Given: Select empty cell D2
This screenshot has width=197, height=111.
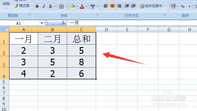Looking at the screenshot, I should tap(106, 50).
